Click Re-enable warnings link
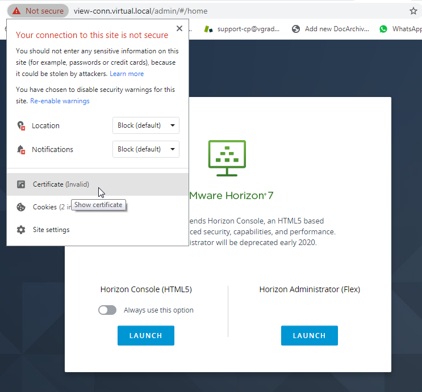Screen dimensions: 422x392 60,101
